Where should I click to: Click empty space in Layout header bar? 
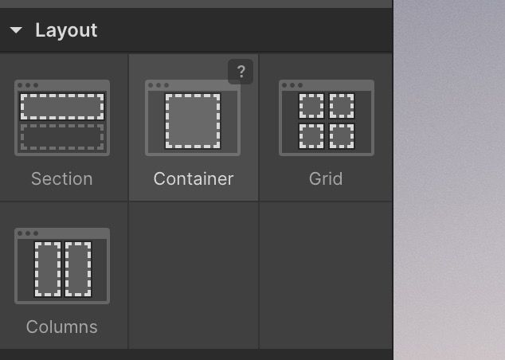(245, 30)
